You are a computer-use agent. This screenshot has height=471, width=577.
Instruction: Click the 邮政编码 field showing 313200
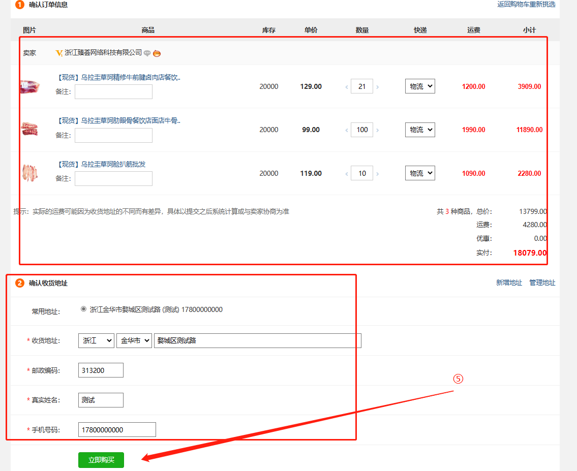point(101,370)
